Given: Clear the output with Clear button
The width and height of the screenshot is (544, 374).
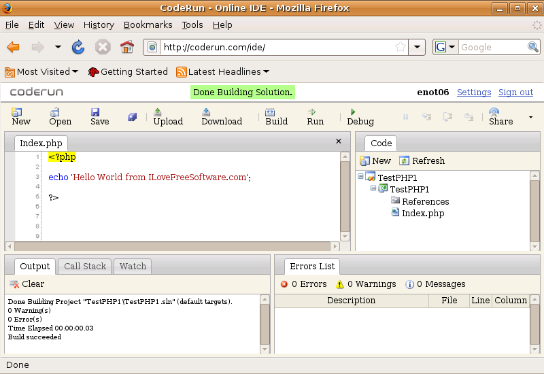Looking at the screenshot, I should click(27, 284).
